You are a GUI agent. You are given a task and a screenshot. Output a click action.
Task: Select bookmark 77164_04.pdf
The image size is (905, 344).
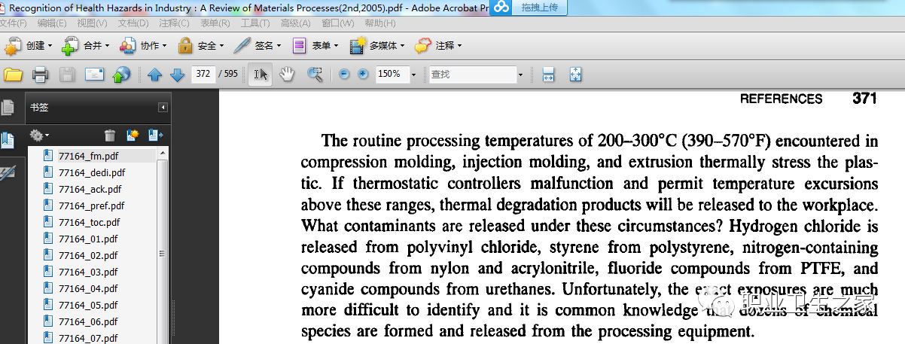tap(88, 288)
